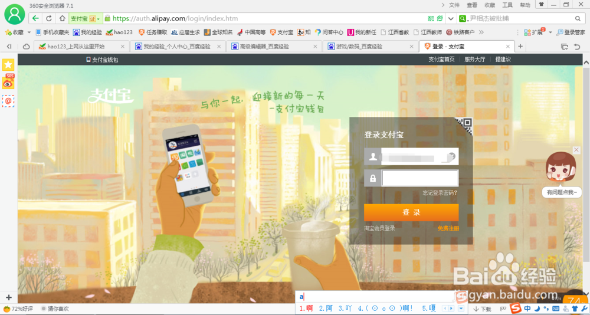Close the 有问题点我 helper widget

576,150
